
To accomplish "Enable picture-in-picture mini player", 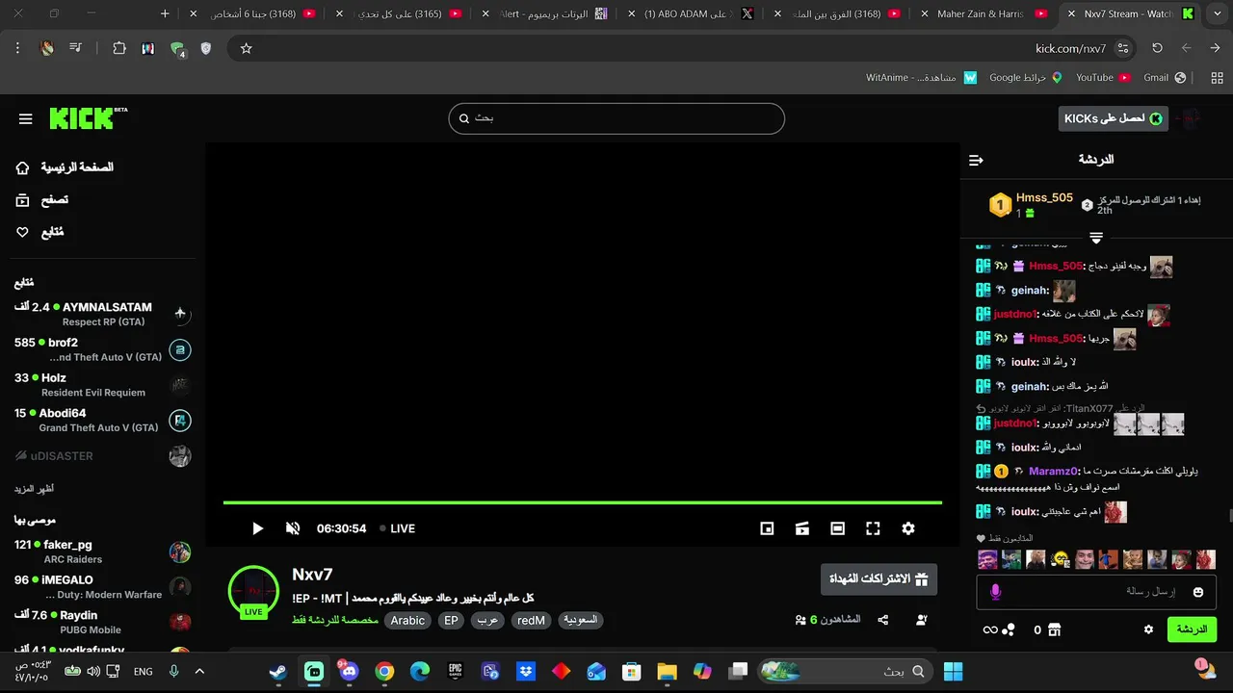I will coord(767,528).
